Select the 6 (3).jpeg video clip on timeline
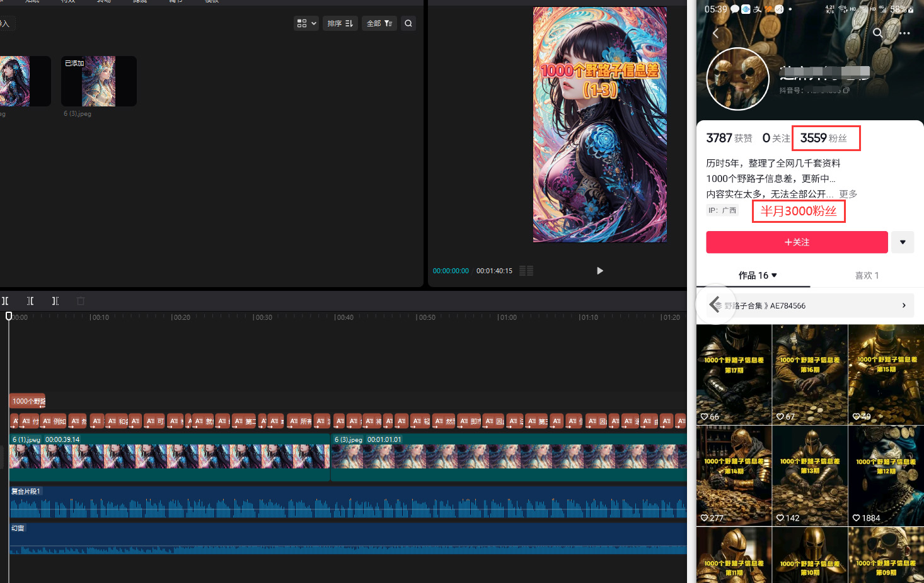The image size is (924, 583). 509,457
